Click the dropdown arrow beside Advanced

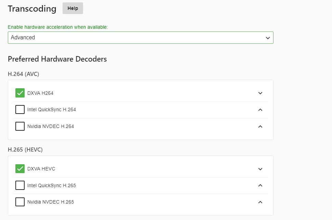coord(268,38)
